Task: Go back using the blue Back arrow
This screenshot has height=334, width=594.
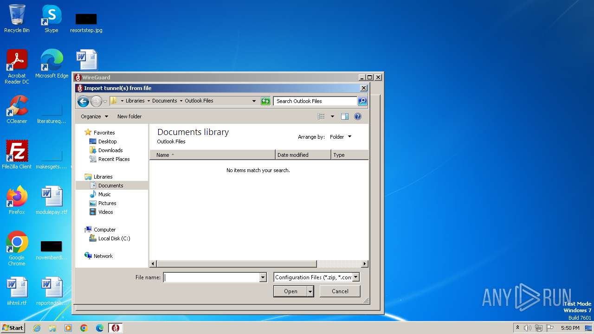Action: (83, 101)
